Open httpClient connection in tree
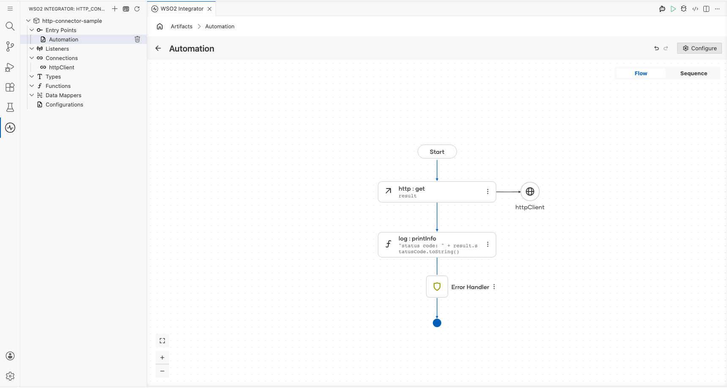This screenshot has height=388, width=727. [x=62, y=67]
